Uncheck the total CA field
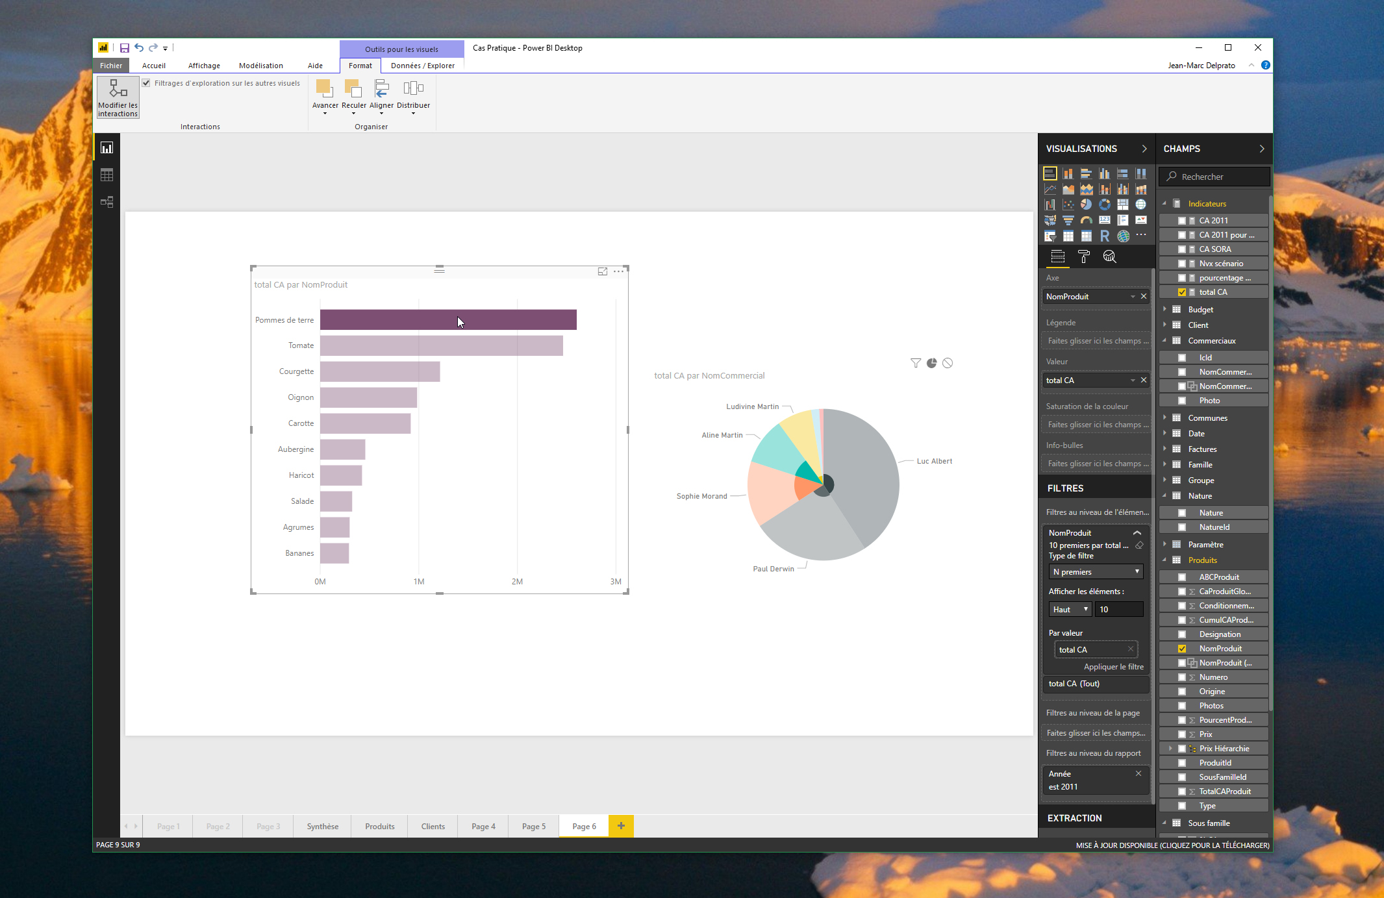 click(x=1182, y=292)
